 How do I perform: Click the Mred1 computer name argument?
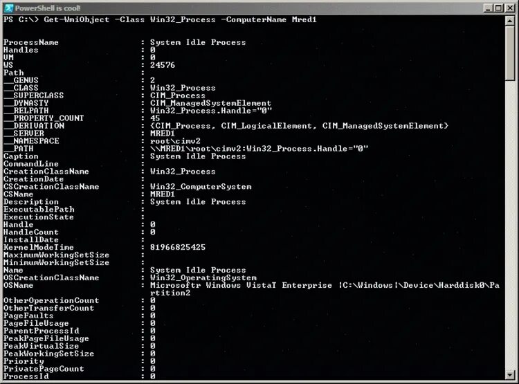tap(304, 19)
